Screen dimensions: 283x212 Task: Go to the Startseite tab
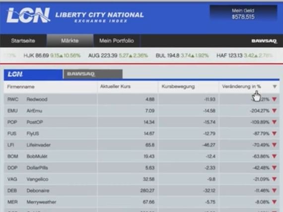[x=23, y=41]
